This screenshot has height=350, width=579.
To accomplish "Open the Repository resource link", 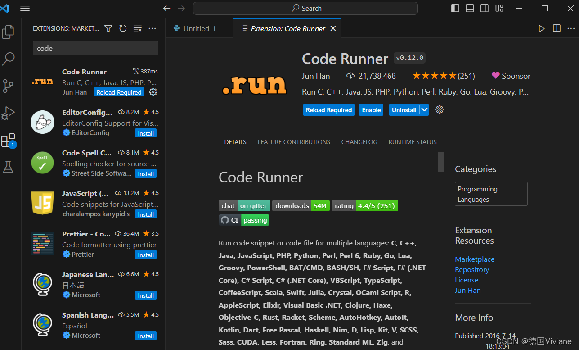I will click(472, 269).
